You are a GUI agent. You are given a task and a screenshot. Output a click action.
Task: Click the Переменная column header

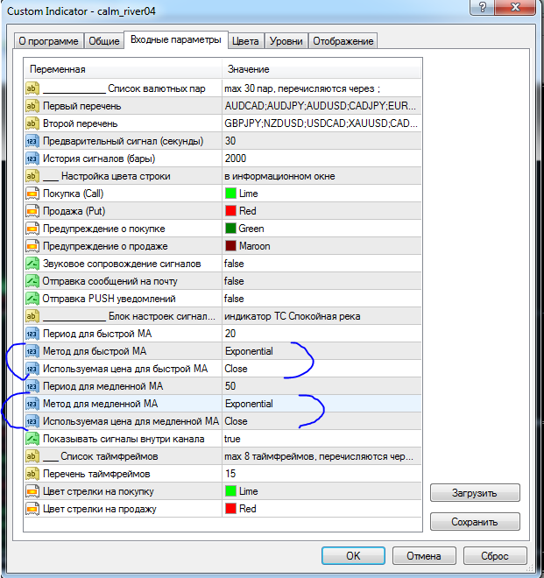click(123, 69)
